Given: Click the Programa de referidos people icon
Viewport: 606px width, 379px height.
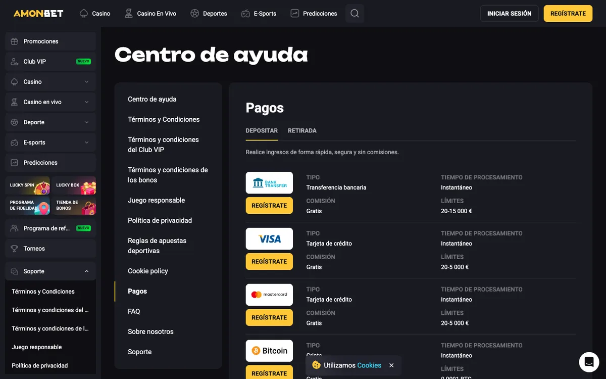Looking at the screenshot, I should tap(15, 228).
